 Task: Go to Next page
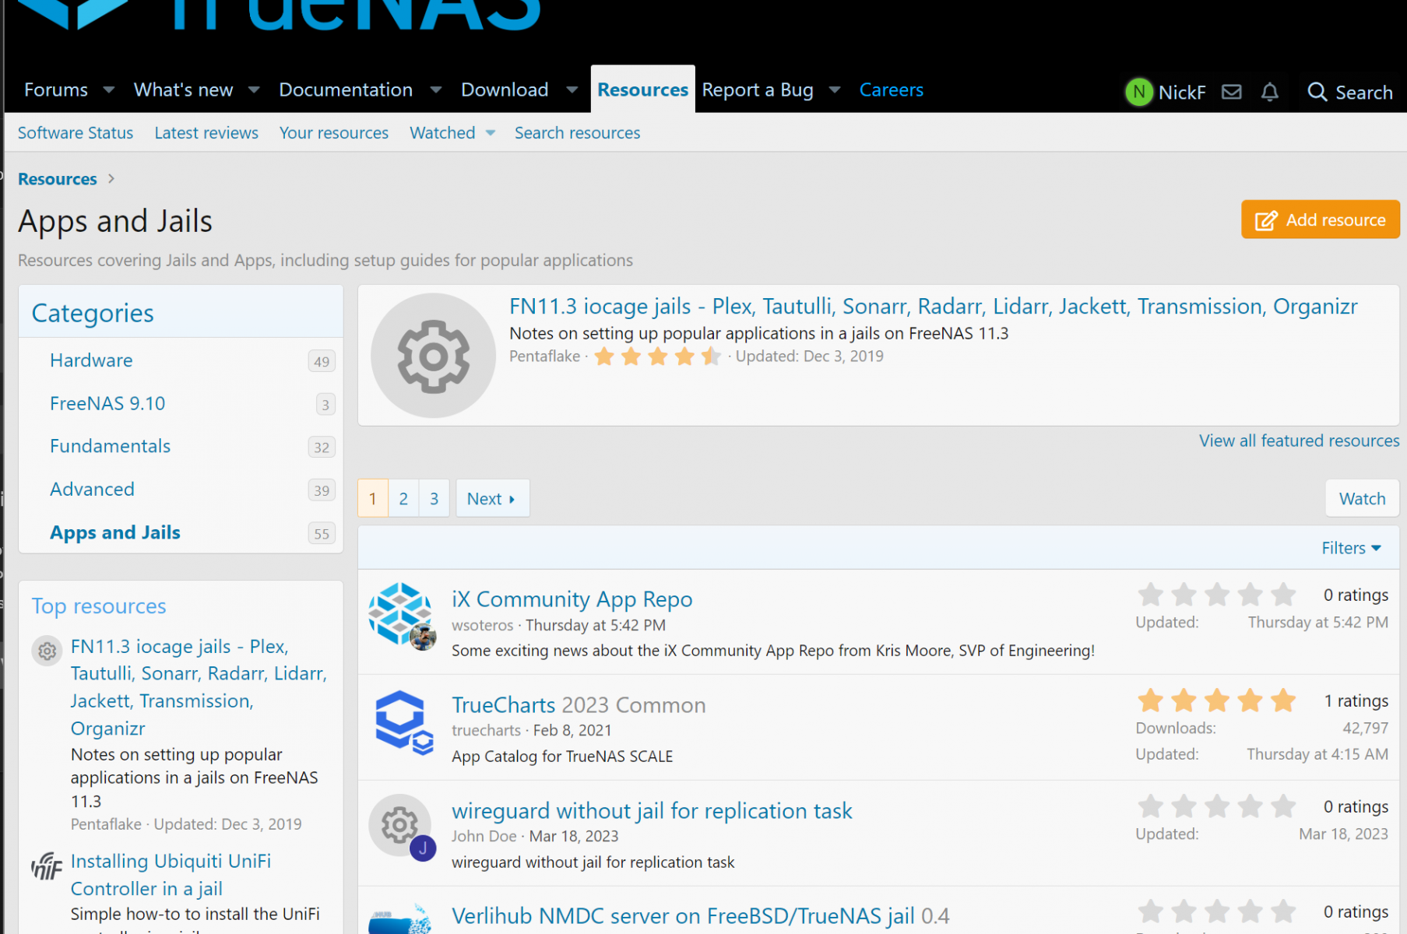(x=492, y=499)
